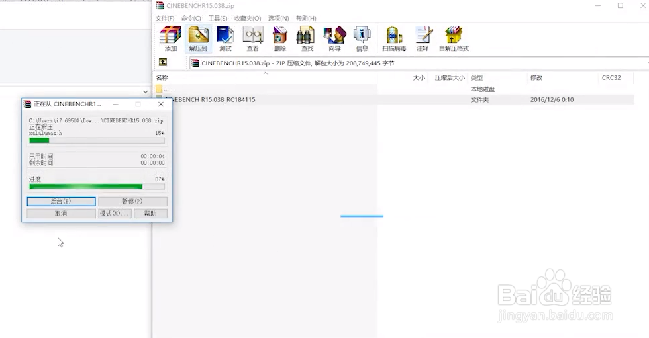Click the Virus Scan (扫描病毒) icon
The width and height of the screenshot is (649, 338).
394,38
